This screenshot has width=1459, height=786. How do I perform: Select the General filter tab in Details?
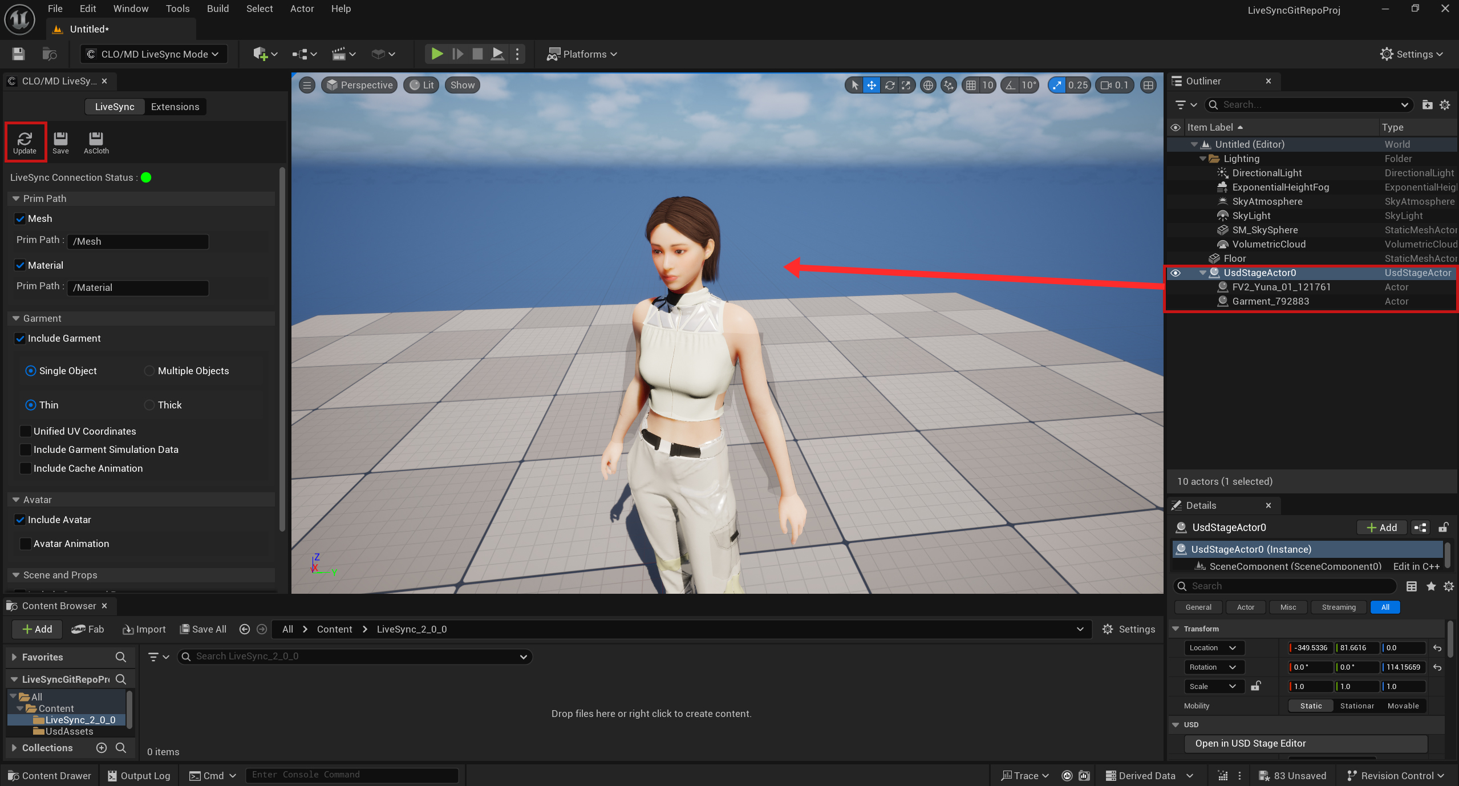pos(1198,607)
